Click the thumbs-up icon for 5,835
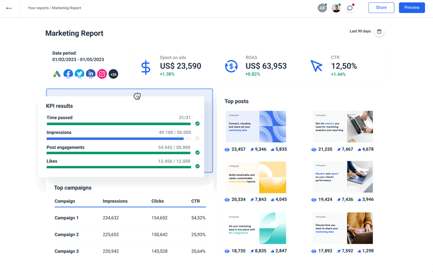The height and width of the screenshot is (272, 433). point(272,150)
